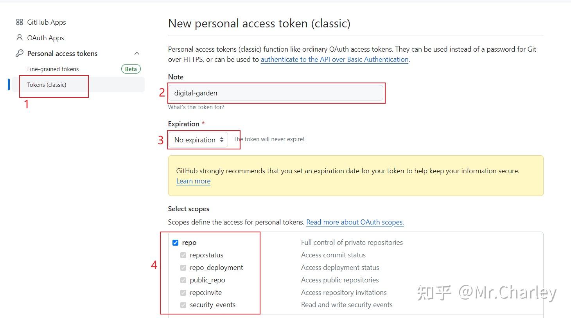Click inside the digital-garden Note field
The image size is (571, 318).
pyautogui.click(x=276, y=93)
